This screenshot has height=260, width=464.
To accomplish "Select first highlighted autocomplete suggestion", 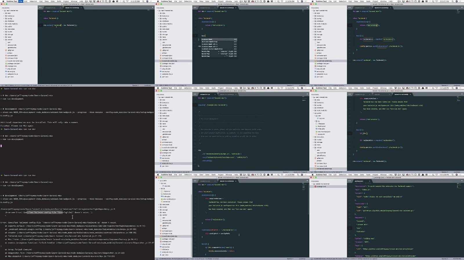I will (x=219, y=39).
